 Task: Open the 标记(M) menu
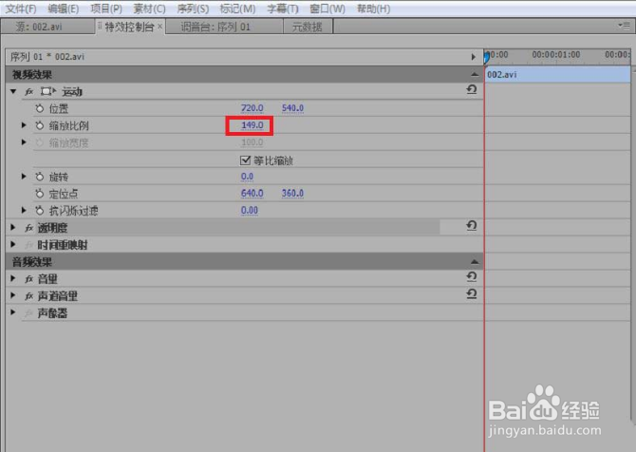coord(237,9)
